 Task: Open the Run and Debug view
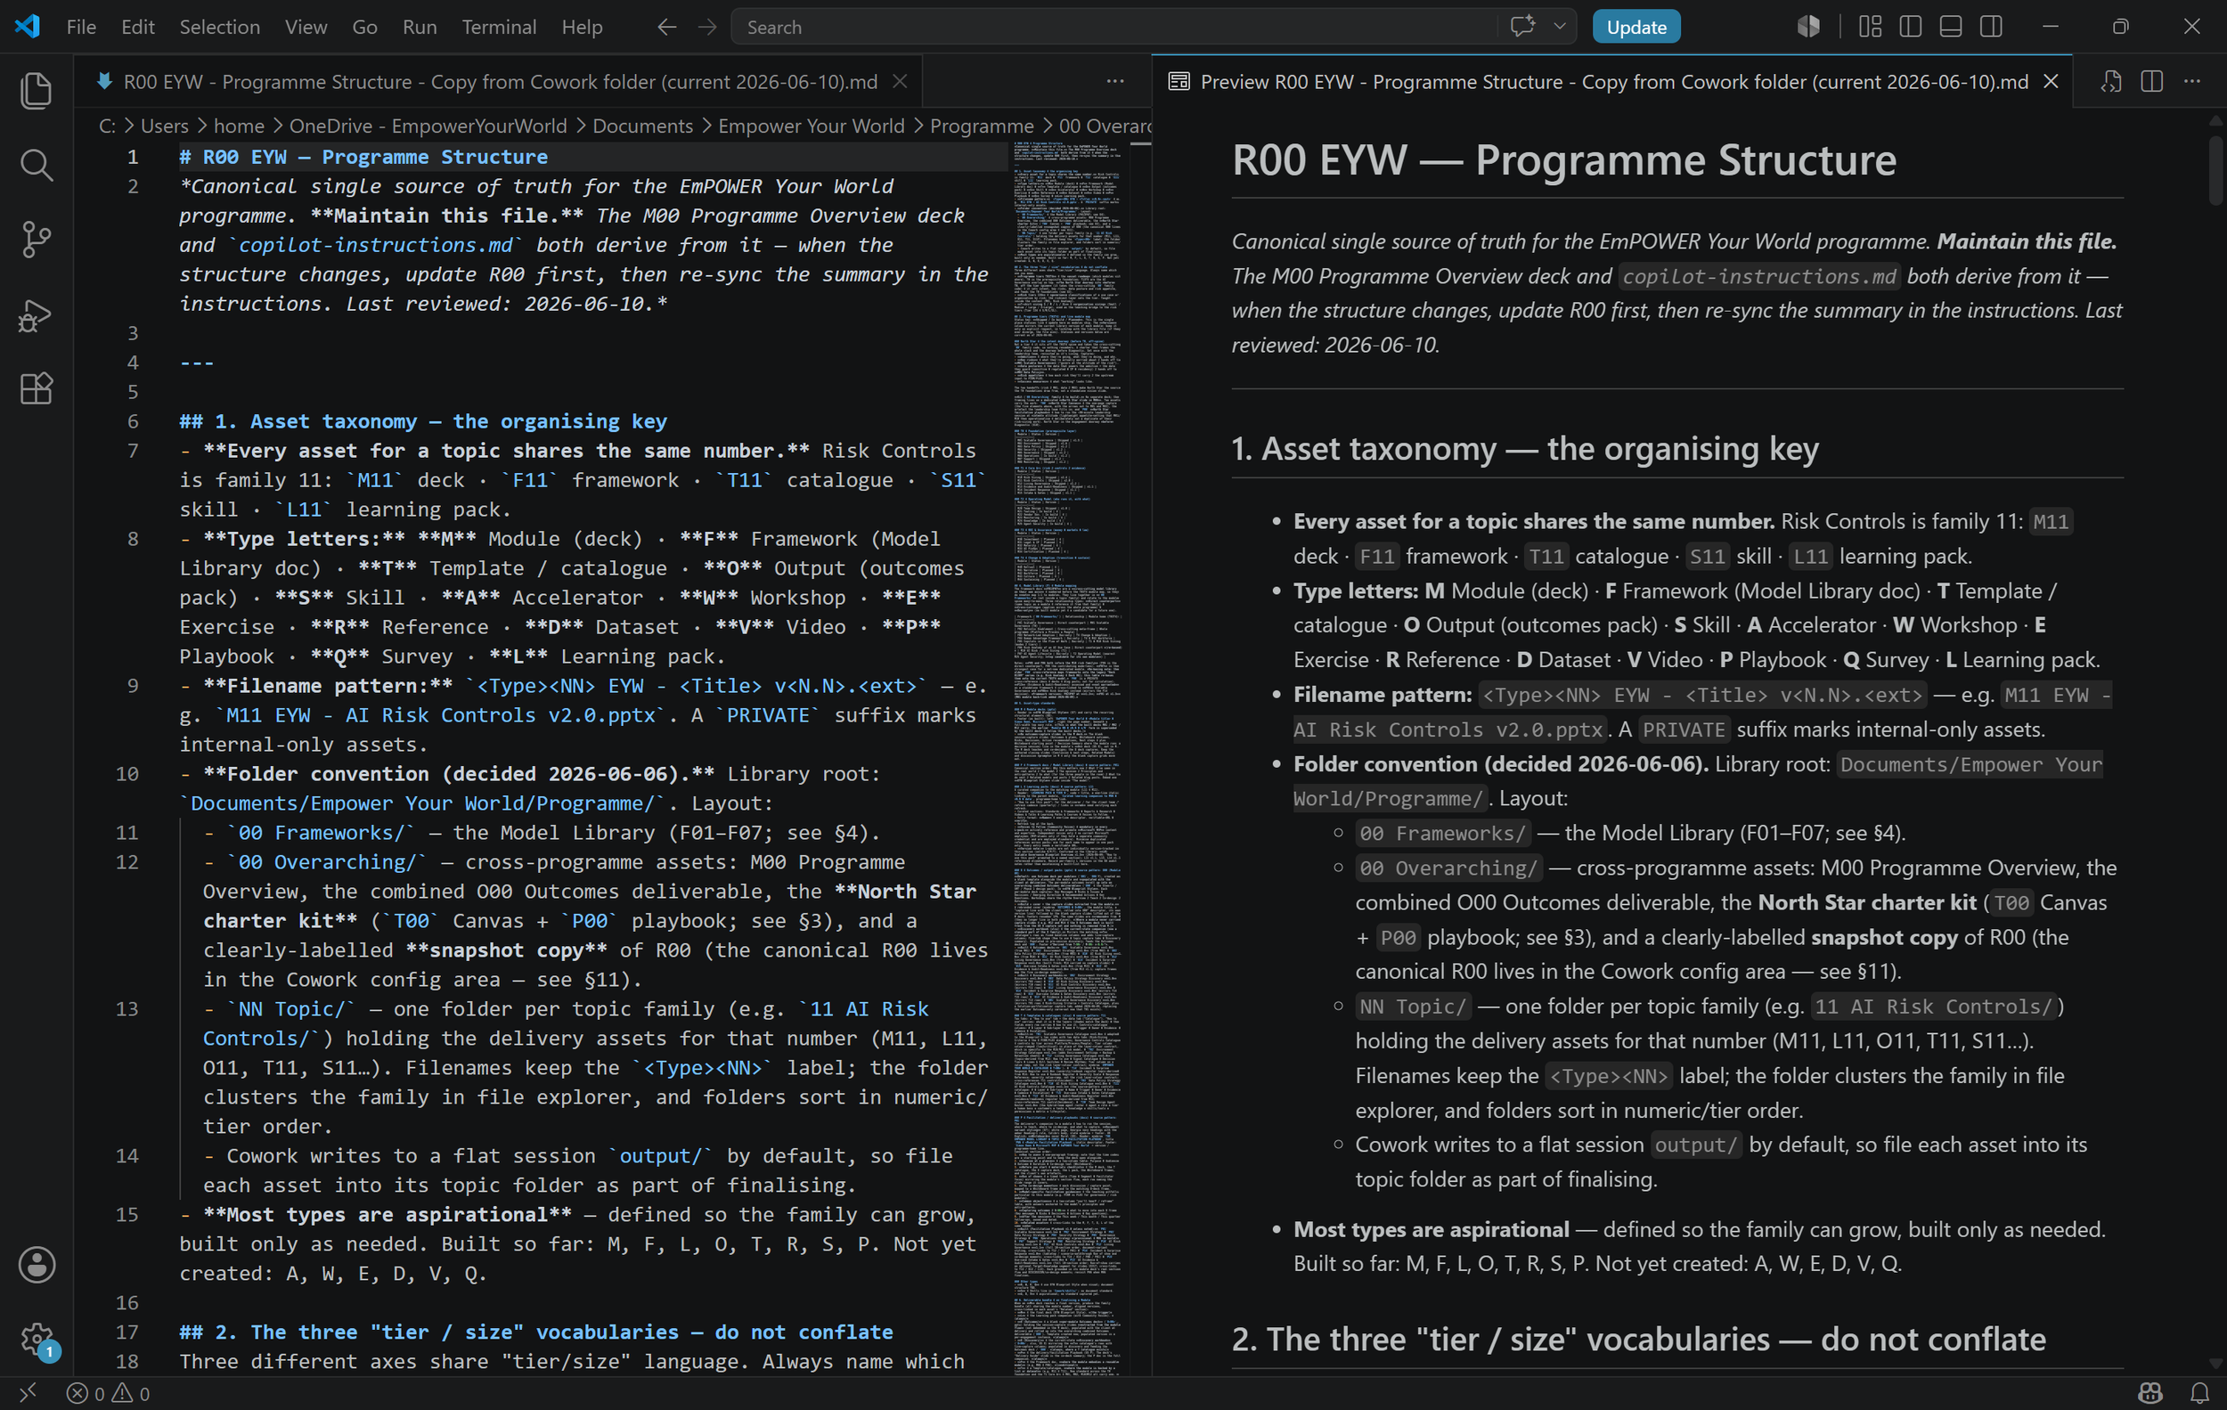coord(36,314)
